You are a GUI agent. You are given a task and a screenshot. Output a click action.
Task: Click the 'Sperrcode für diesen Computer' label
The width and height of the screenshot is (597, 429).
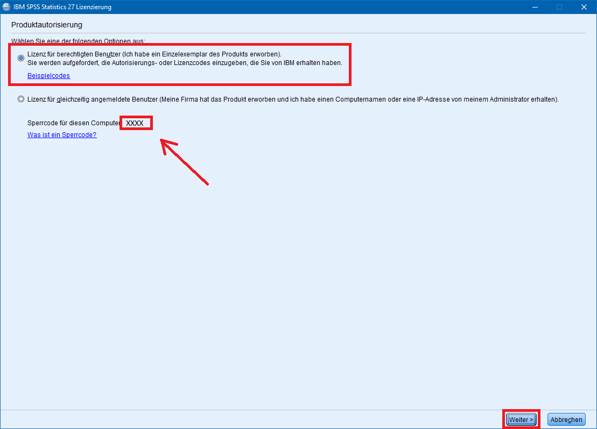[73, 123]
